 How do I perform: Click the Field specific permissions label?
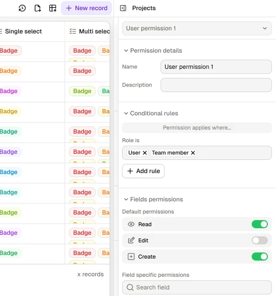[155, 275]
